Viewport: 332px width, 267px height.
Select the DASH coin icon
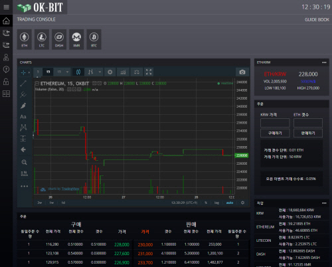click(59, 39)
